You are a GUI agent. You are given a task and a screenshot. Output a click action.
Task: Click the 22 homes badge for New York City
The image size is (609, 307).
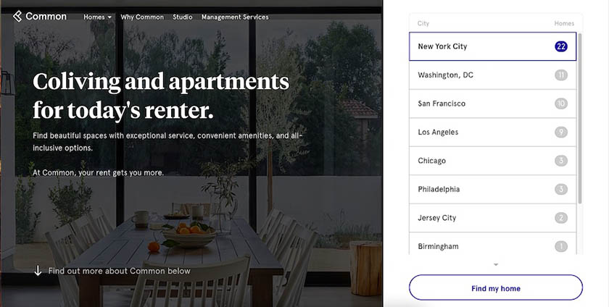pyautogui.click(x=561, y=46)
